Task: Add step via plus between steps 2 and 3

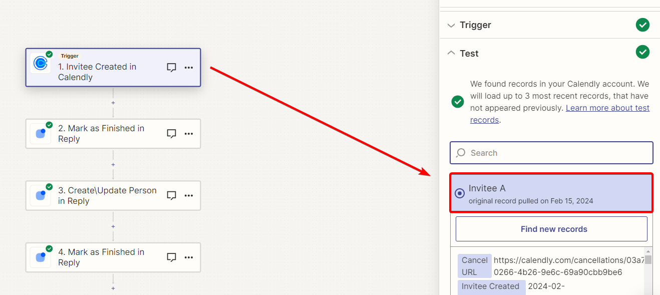Action: [113, 165]
